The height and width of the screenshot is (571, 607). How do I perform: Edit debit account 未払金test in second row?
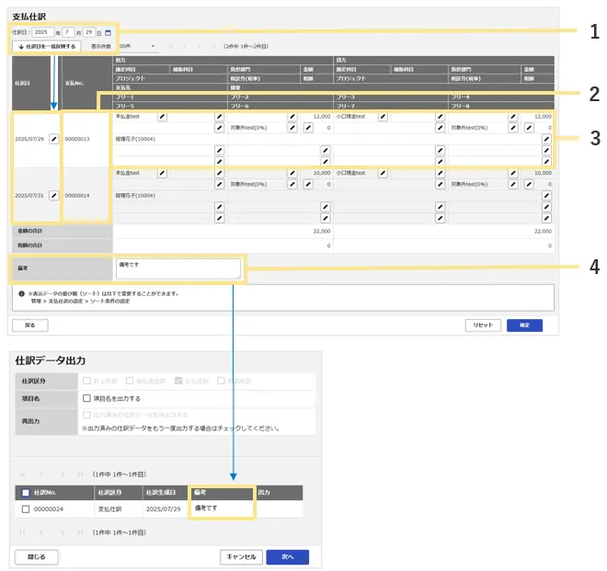tap(162, 173)
